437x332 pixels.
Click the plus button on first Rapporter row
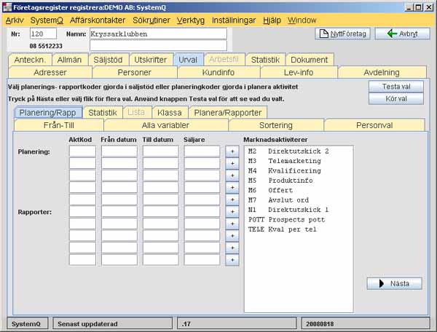coord(232,212)
